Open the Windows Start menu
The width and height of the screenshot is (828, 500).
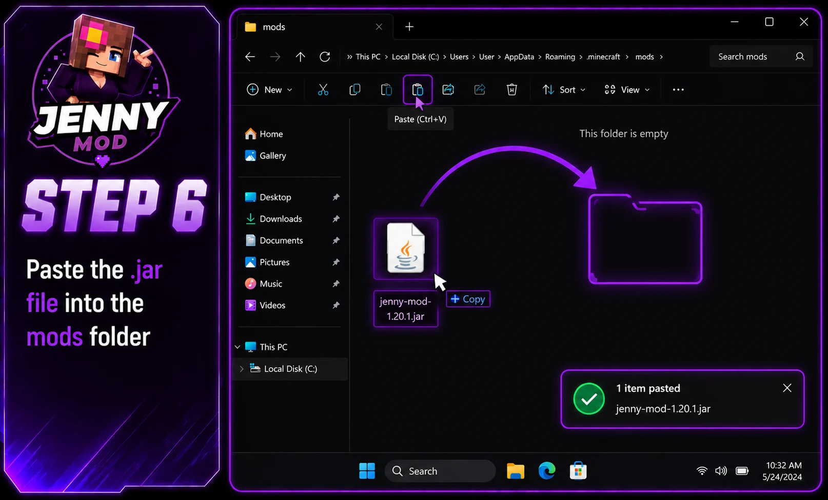point(367,471)
